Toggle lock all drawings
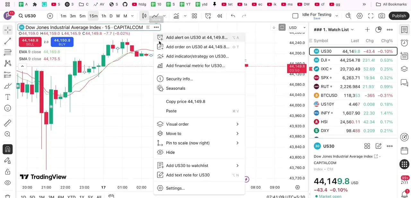 coord(8,172)
